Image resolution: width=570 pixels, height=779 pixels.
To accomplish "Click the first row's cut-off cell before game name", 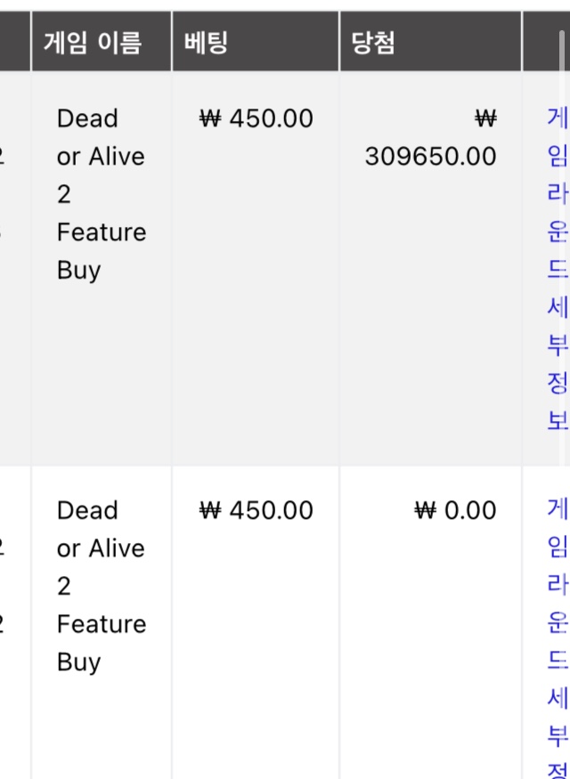I will [15, 268].
